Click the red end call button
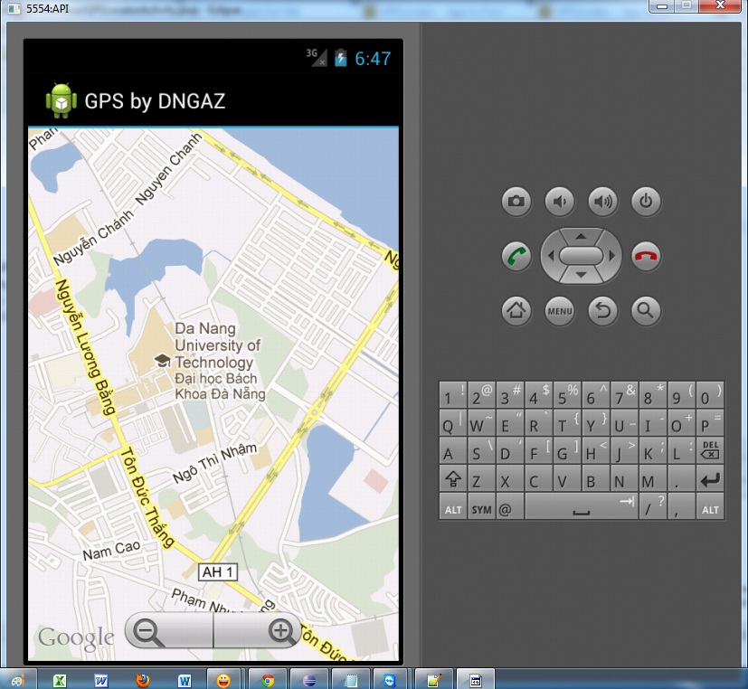Screen dimensions: 748x689 (646, 256)
